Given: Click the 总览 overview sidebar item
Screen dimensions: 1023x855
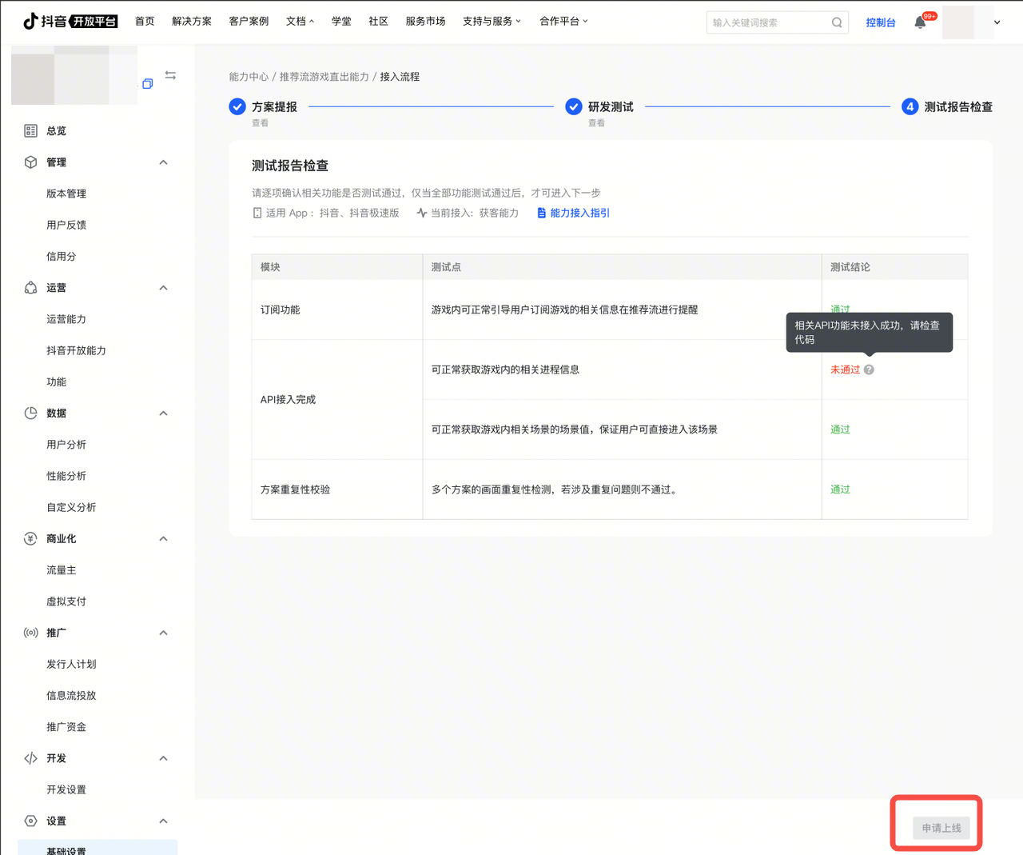Looking at the screenshot, I should coord(56,130).
